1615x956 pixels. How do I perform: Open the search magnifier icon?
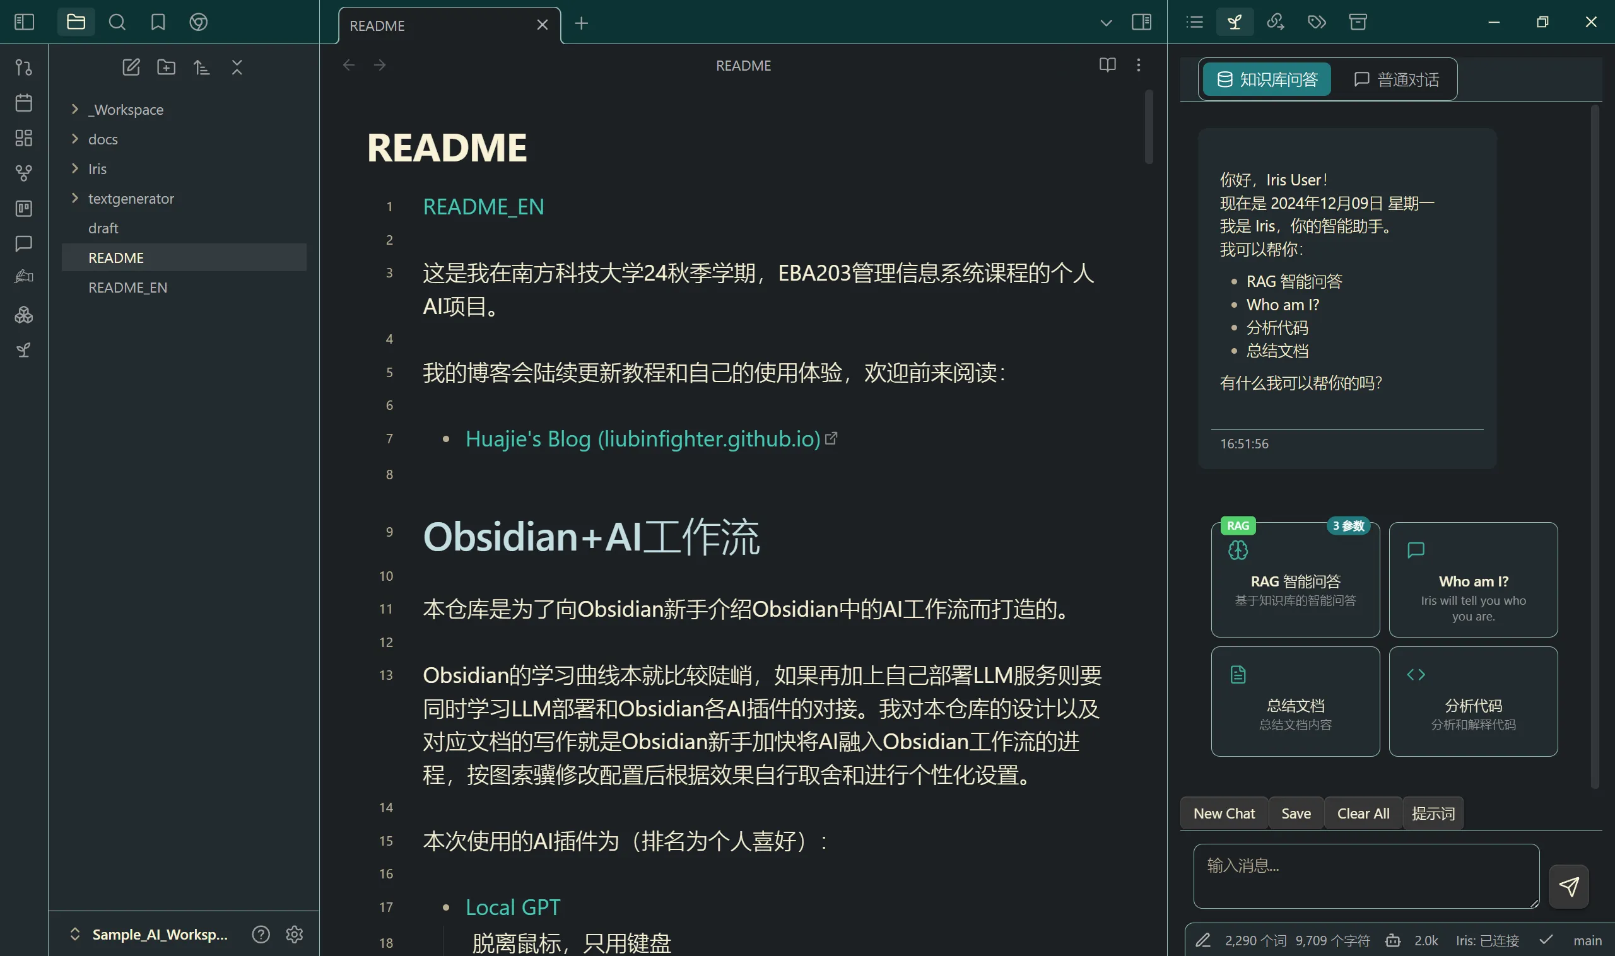click(x=117, y=22)
